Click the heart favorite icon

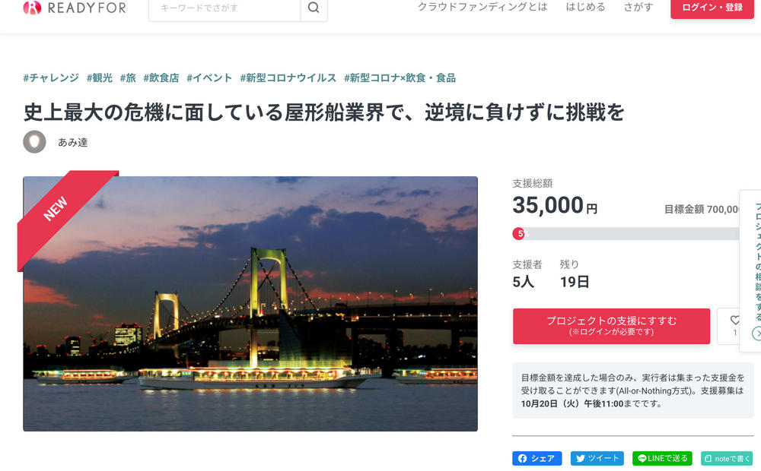(735, 321)
